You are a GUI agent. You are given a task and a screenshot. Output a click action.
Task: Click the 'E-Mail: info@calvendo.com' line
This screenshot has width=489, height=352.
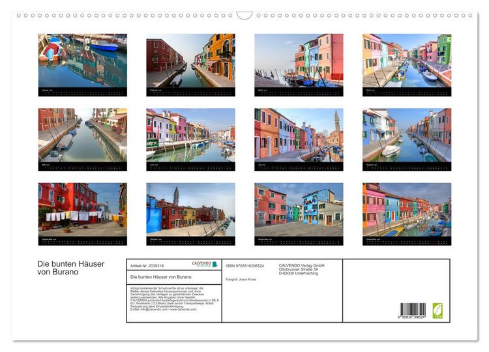pos(164,310)
